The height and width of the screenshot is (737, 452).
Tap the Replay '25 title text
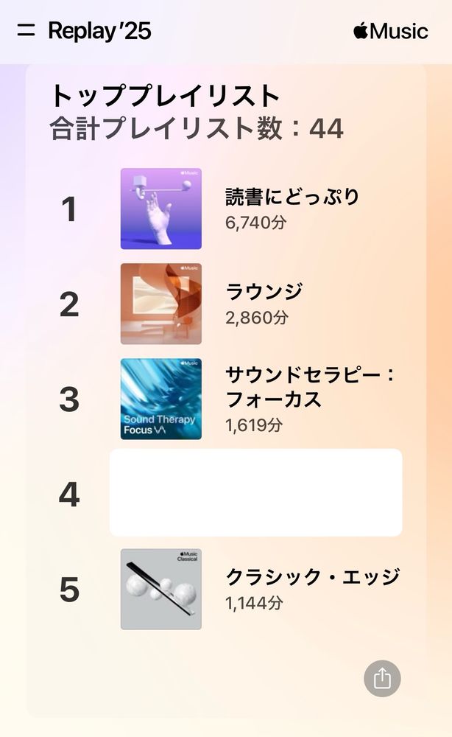[99, 31]
